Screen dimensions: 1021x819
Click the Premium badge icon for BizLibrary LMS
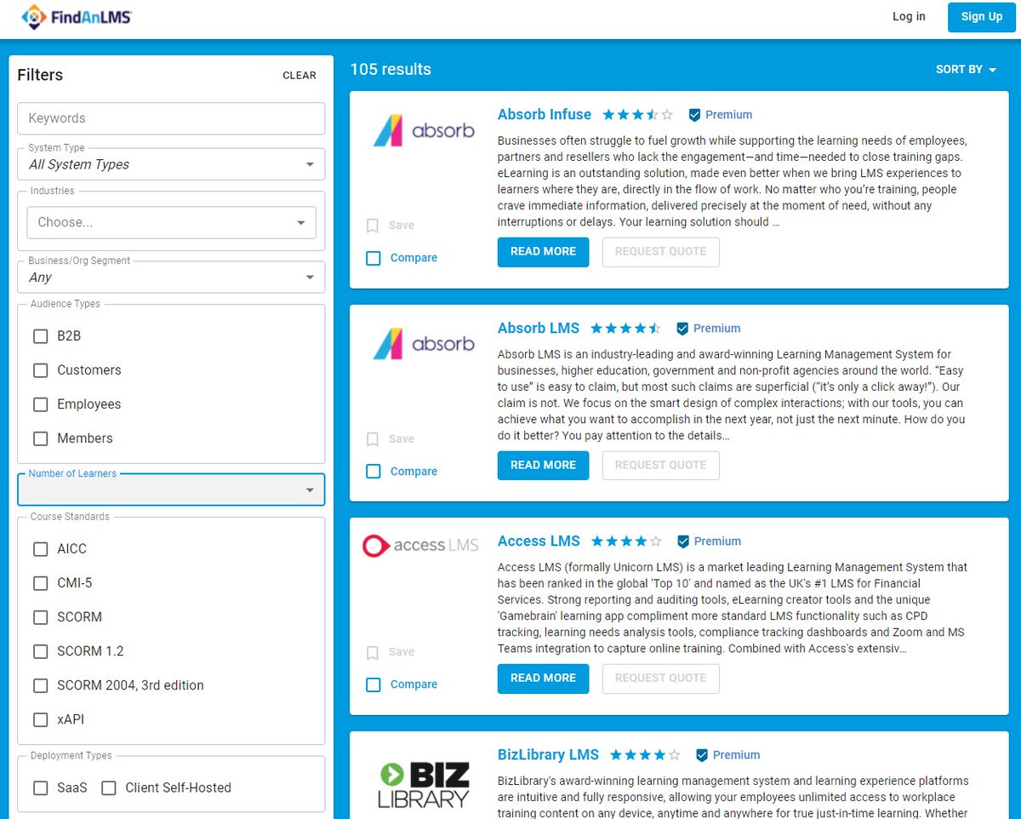[702, 755]
